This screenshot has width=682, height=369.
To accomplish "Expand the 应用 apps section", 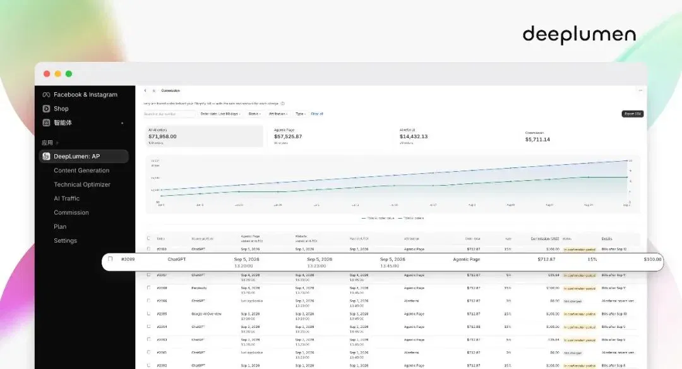I will (50, 143).
